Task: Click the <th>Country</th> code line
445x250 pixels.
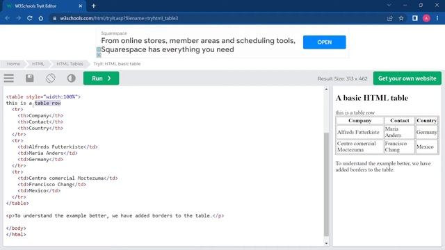Action: [x=40, y=128]
